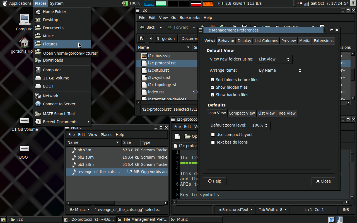Click the gordon path bar button
The height and width of the screenshot is (223, 357).
pyautogui.click(x=166, y=38)
